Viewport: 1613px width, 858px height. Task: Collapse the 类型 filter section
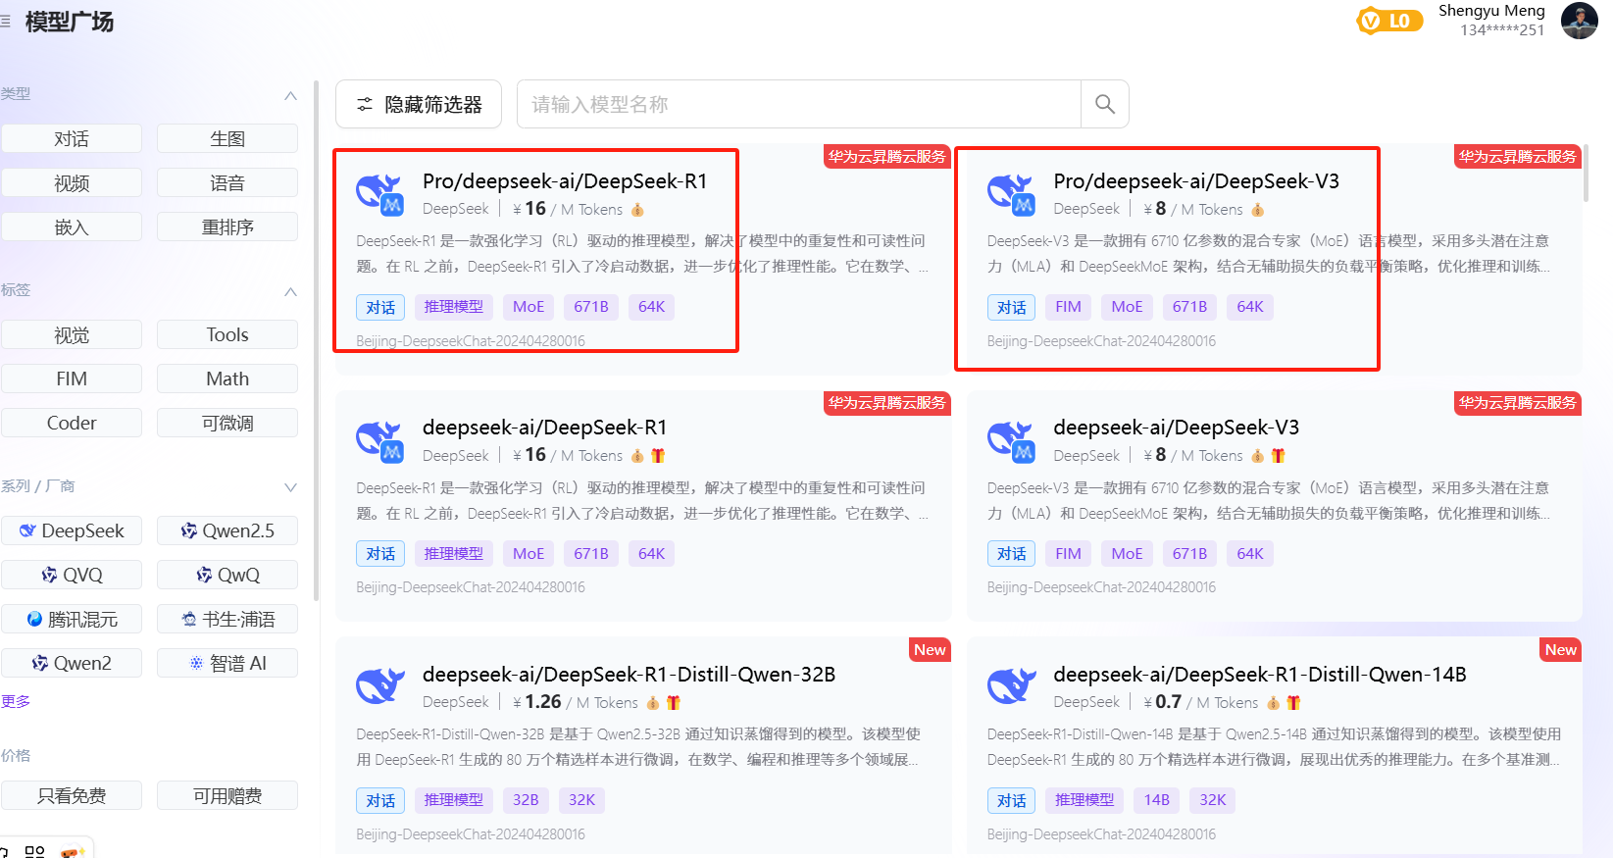(290, 95)
